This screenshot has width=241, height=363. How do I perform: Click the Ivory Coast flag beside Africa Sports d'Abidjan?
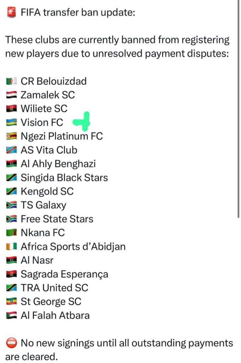coord(11,247)
